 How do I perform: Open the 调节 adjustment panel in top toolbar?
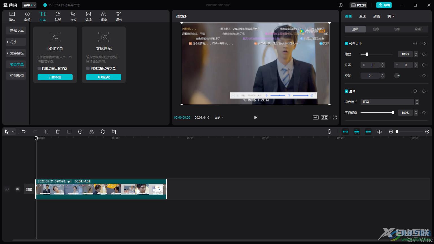(119, 16)
